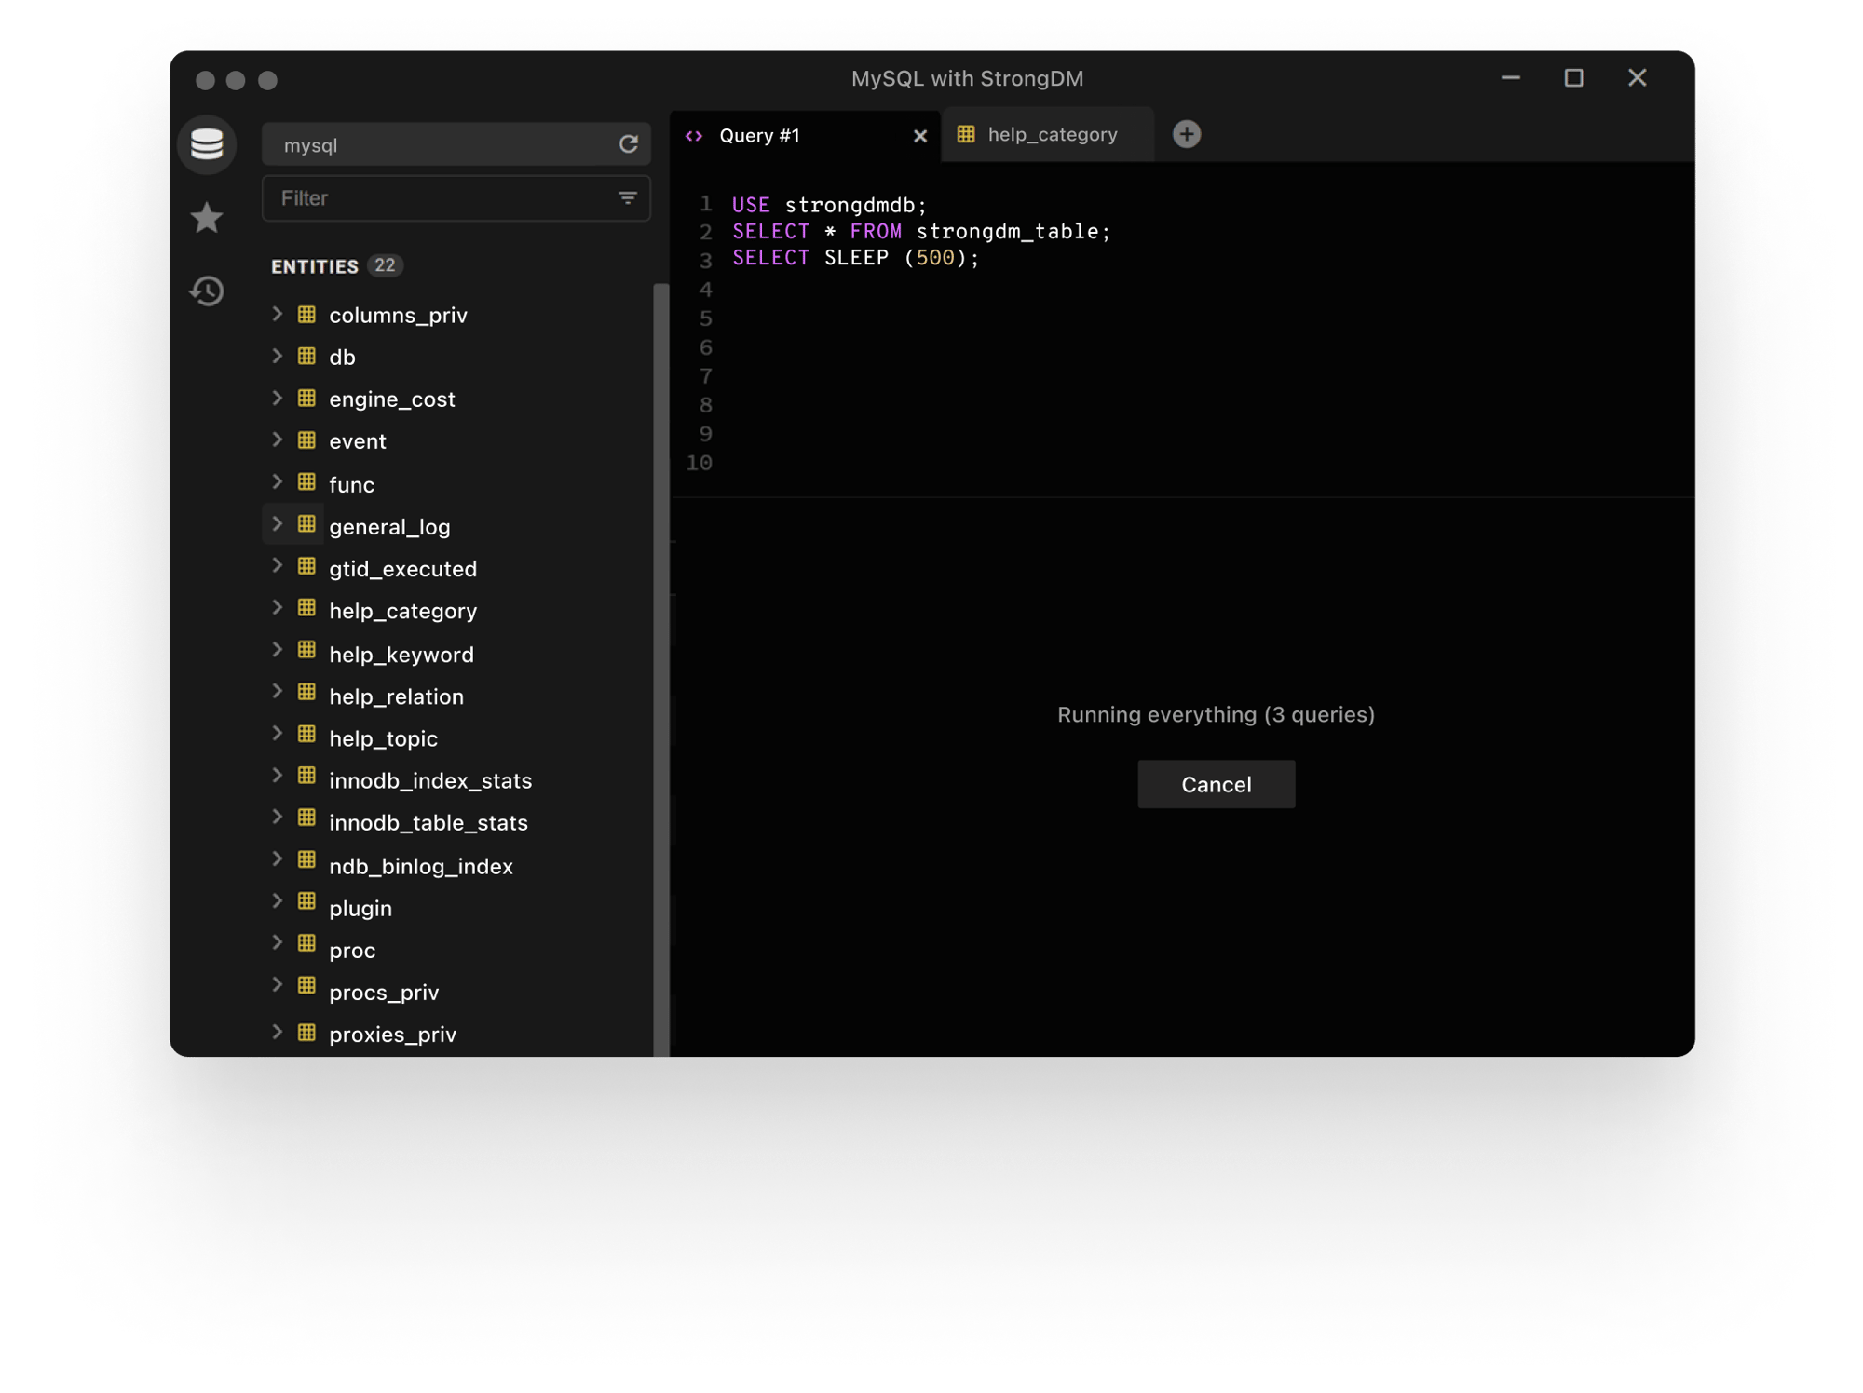Image resolution: width=1863 pixels, height=1393 pixels.
Task: Minimize the MySQL with StrongDM window
Action: pyautogui.click(x=1511, y=78)
